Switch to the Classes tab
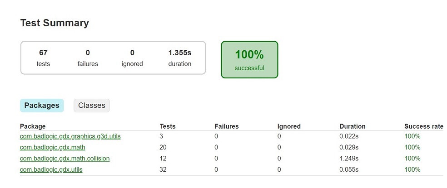 tap(91, 106)
